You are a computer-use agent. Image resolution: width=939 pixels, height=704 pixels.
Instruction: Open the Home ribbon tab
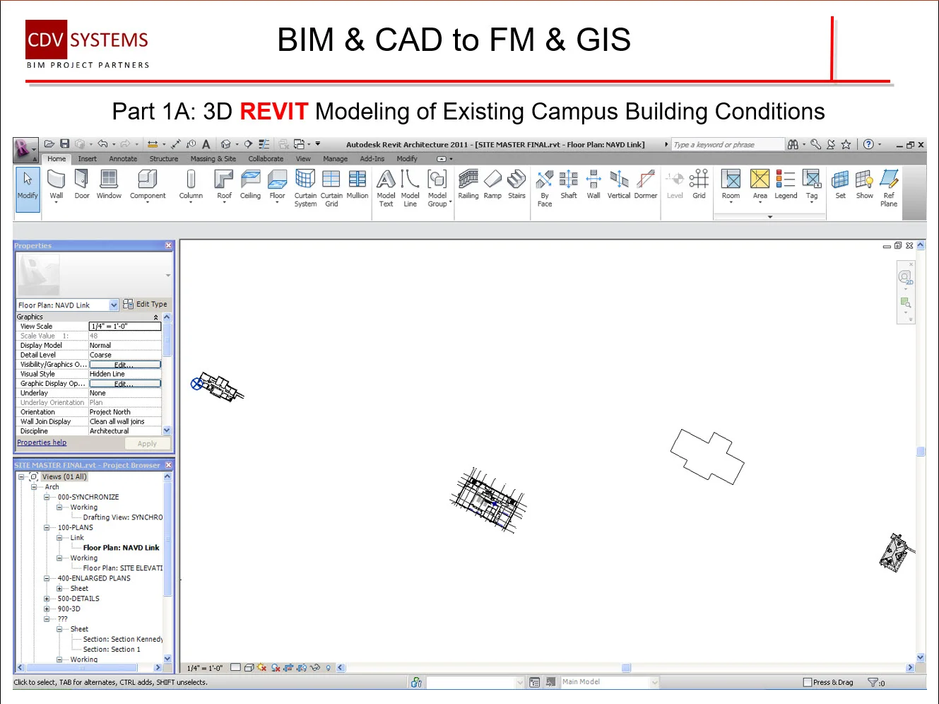click(57, 159)
